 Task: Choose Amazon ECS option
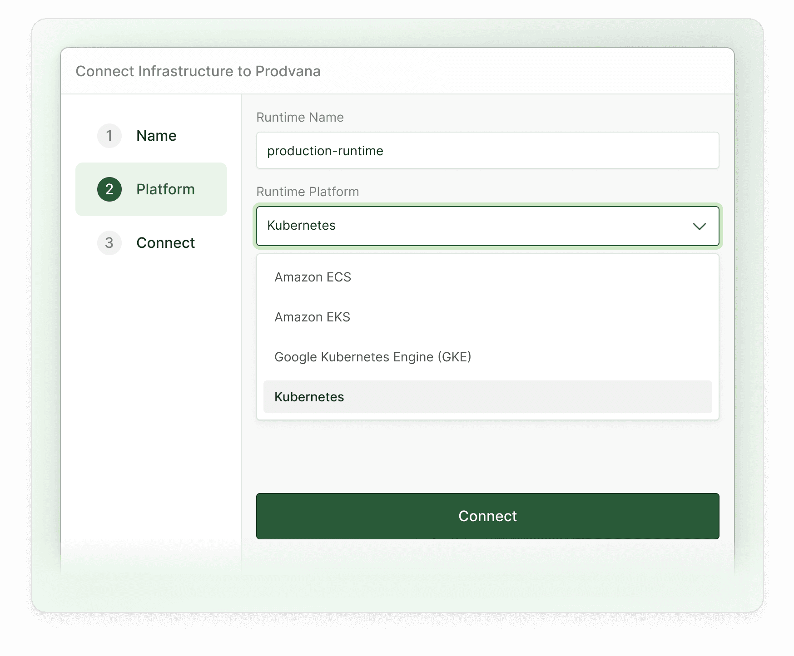click(x=487, y=277)
